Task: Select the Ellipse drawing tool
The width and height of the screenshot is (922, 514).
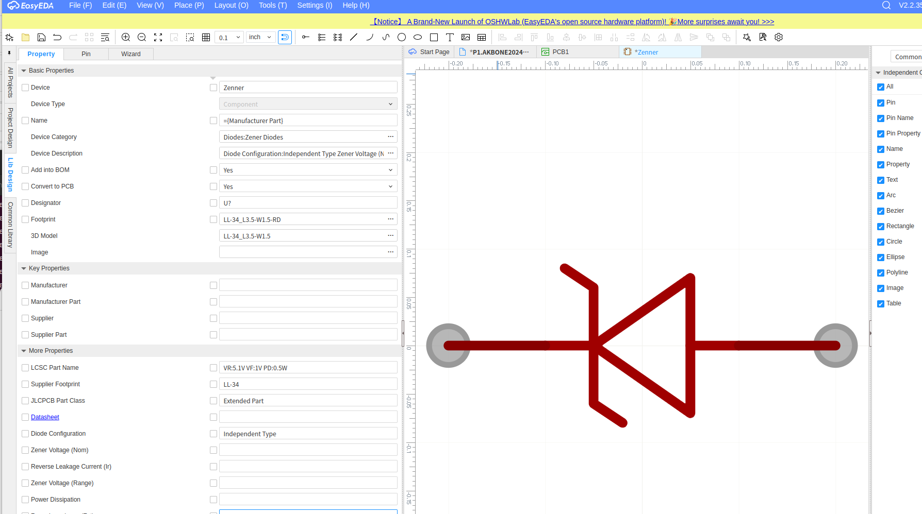Action: tap(418, 37)
